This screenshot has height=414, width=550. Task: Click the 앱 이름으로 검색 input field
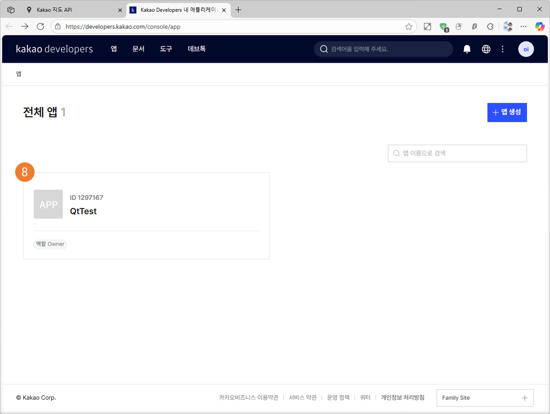click(457, 153)
